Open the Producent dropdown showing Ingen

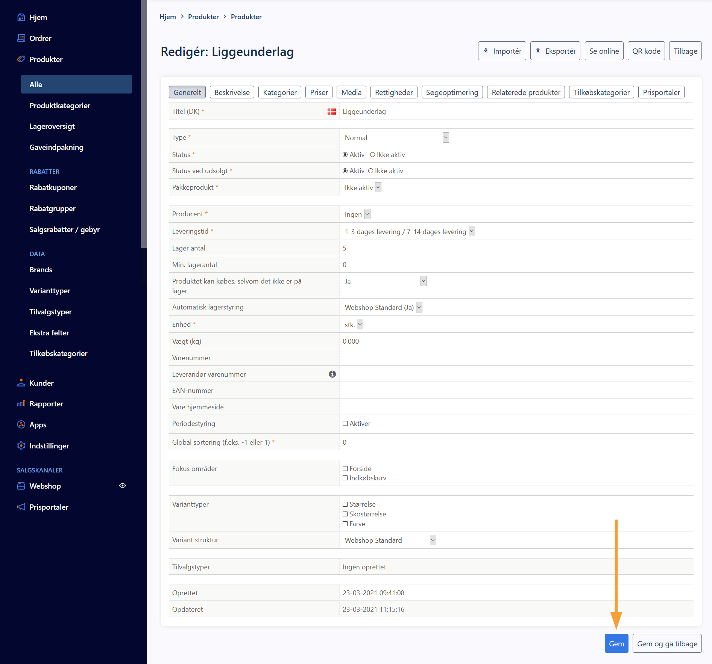pyautogui.click(x=357, y=214)
